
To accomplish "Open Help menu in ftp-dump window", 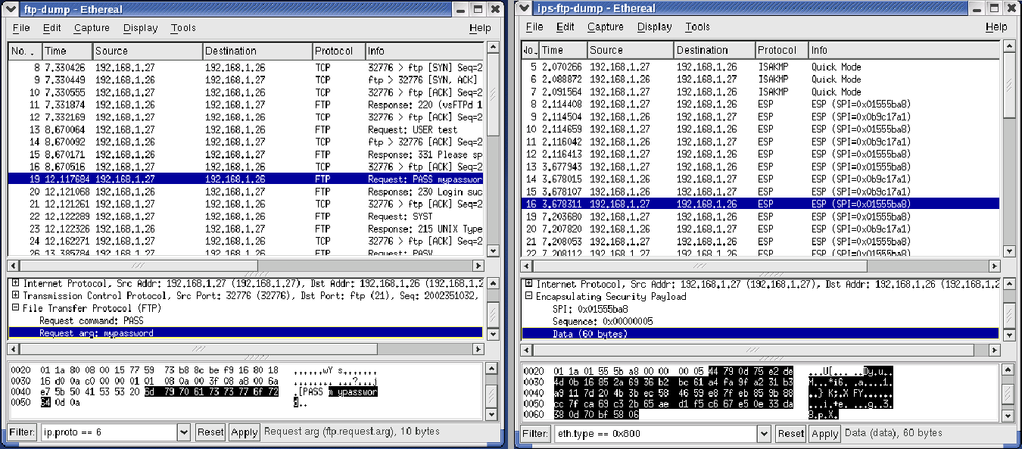I will (480, 28).
